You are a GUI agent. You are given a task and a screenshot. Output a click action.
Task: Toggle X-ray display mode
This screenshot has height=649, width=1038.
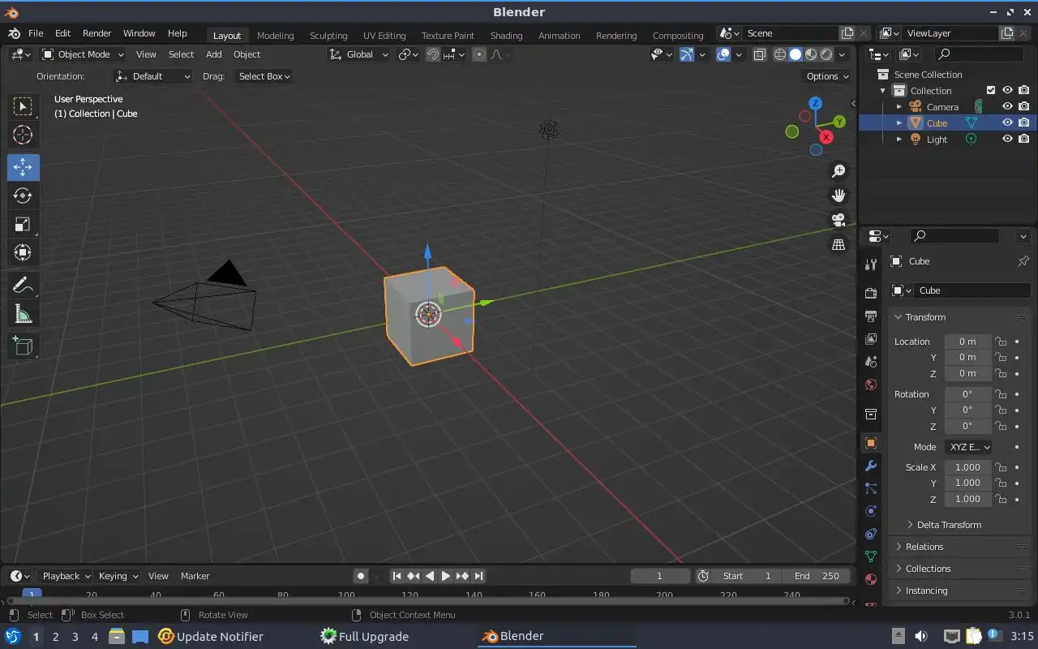pyautogui.click(x=759, y=54)
